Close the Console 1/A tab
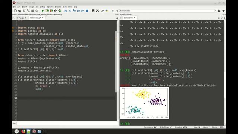This screenshot has width=238, height=134. [x=135, y=18]
